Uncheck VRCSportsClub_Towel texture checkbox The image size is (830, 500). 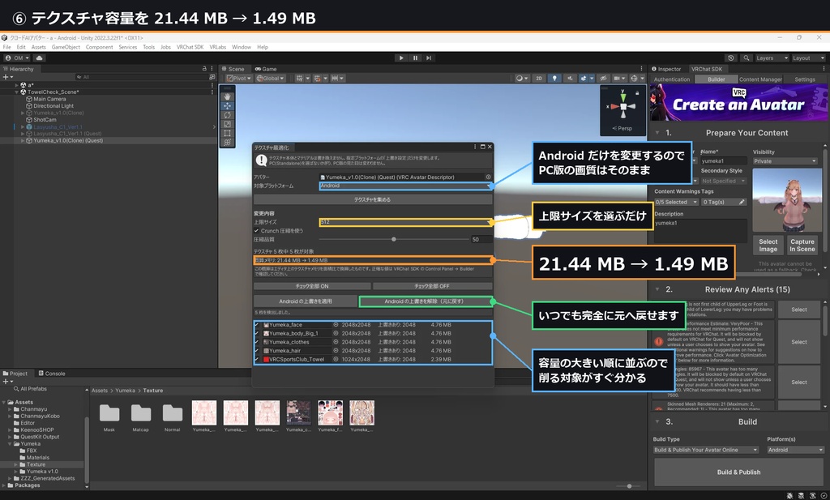257,359
